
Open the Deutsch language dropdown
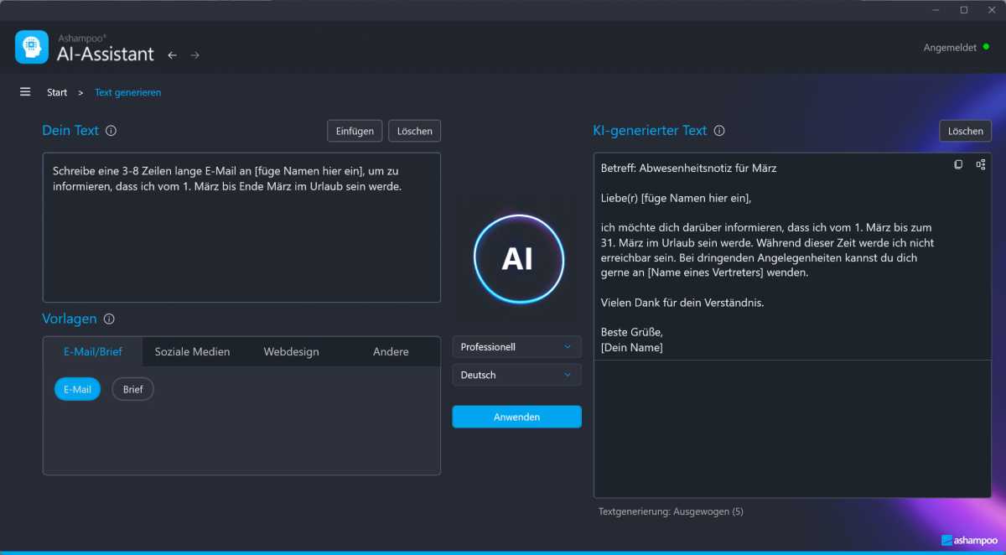[x=516, y=375]
